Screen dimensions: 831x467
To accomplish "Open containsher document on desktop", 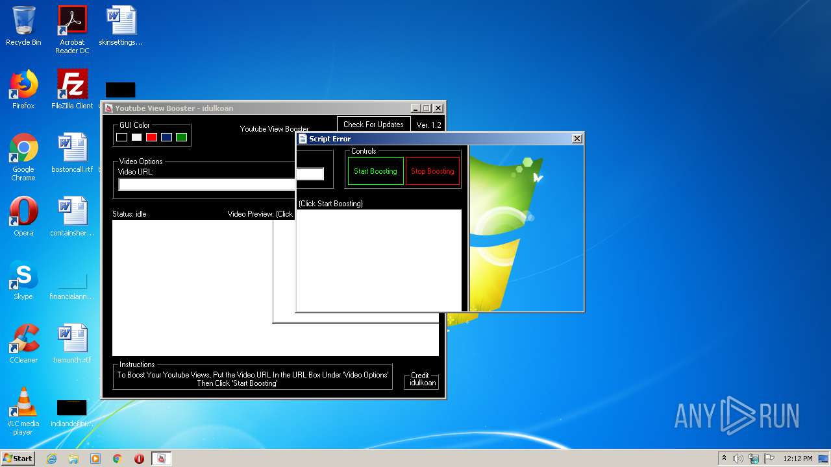I will (x=72, y=217).
